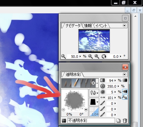Viewport: 143px width, 127px height.
Task: Click the trash can delete brush icon
Action: coord(125,121)
